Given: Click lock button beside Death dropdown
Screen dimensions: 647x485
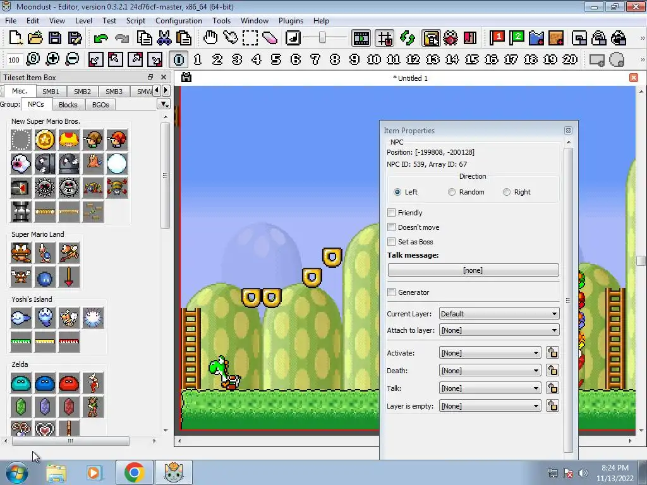Looking at the screenshot, I should coord(552,371).
